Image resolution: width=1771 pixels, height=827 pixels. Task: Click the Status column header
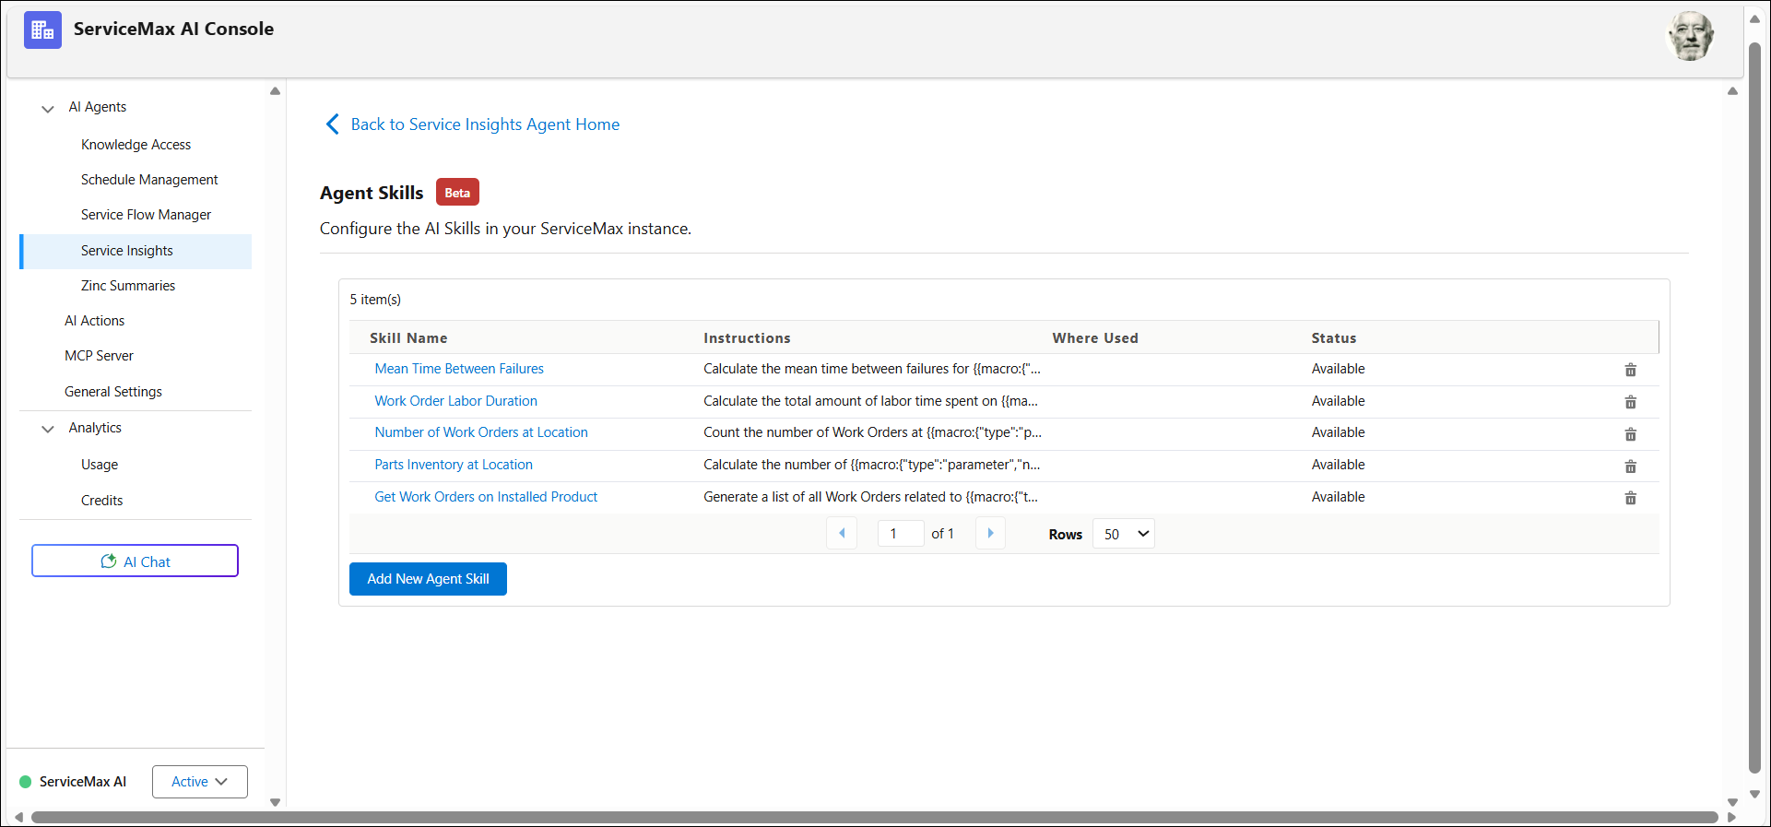click(x=1334, y=338)
